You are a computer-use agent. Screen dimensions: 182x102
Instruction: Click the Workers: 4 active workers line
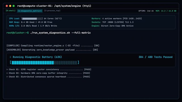point(116,18)
